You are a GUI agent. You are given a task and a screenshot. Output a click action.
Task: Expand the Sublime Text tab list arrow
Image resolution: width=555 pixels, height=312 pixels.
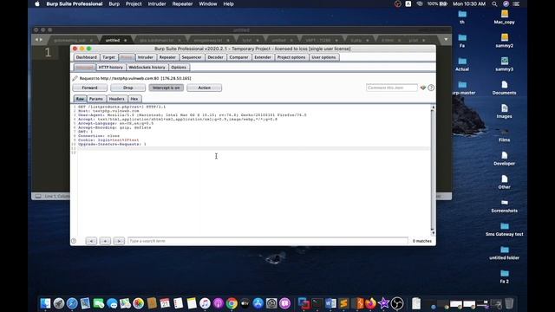coord(446,39)
